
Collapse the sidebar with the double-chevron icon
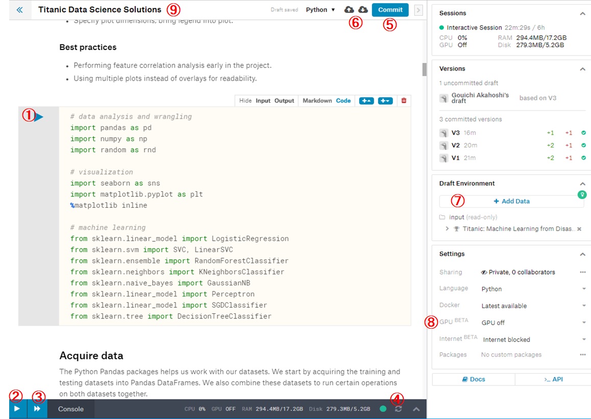pos(20,9)
